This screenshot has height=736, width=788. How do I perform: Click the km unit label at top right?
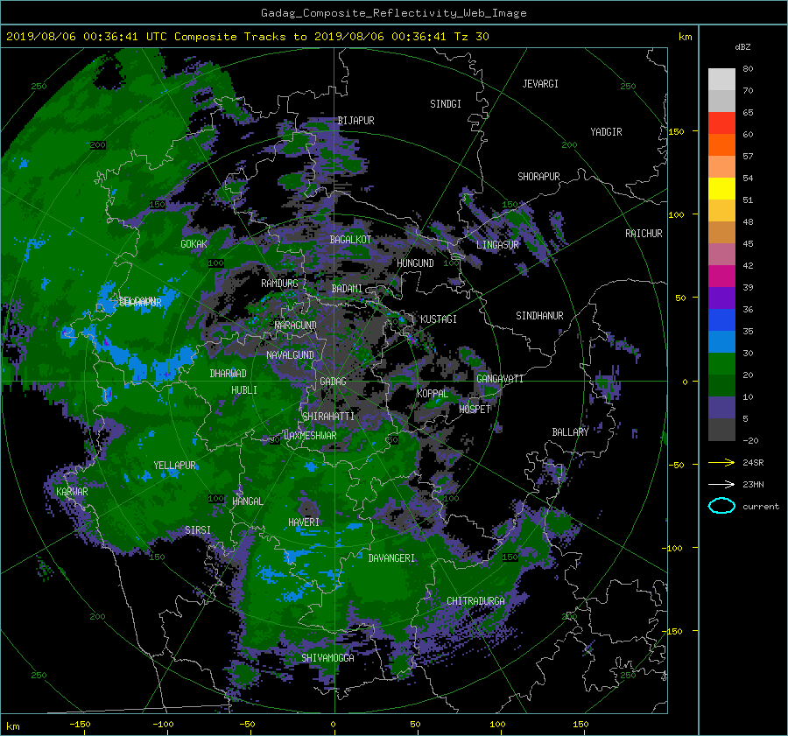pyautogui.click(x=685, y=37)
